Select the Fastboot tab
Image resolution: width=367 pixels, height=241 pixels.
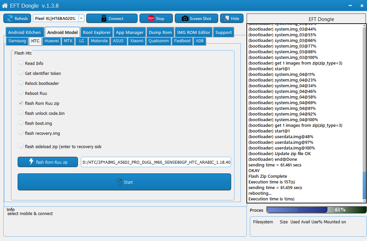182,41
